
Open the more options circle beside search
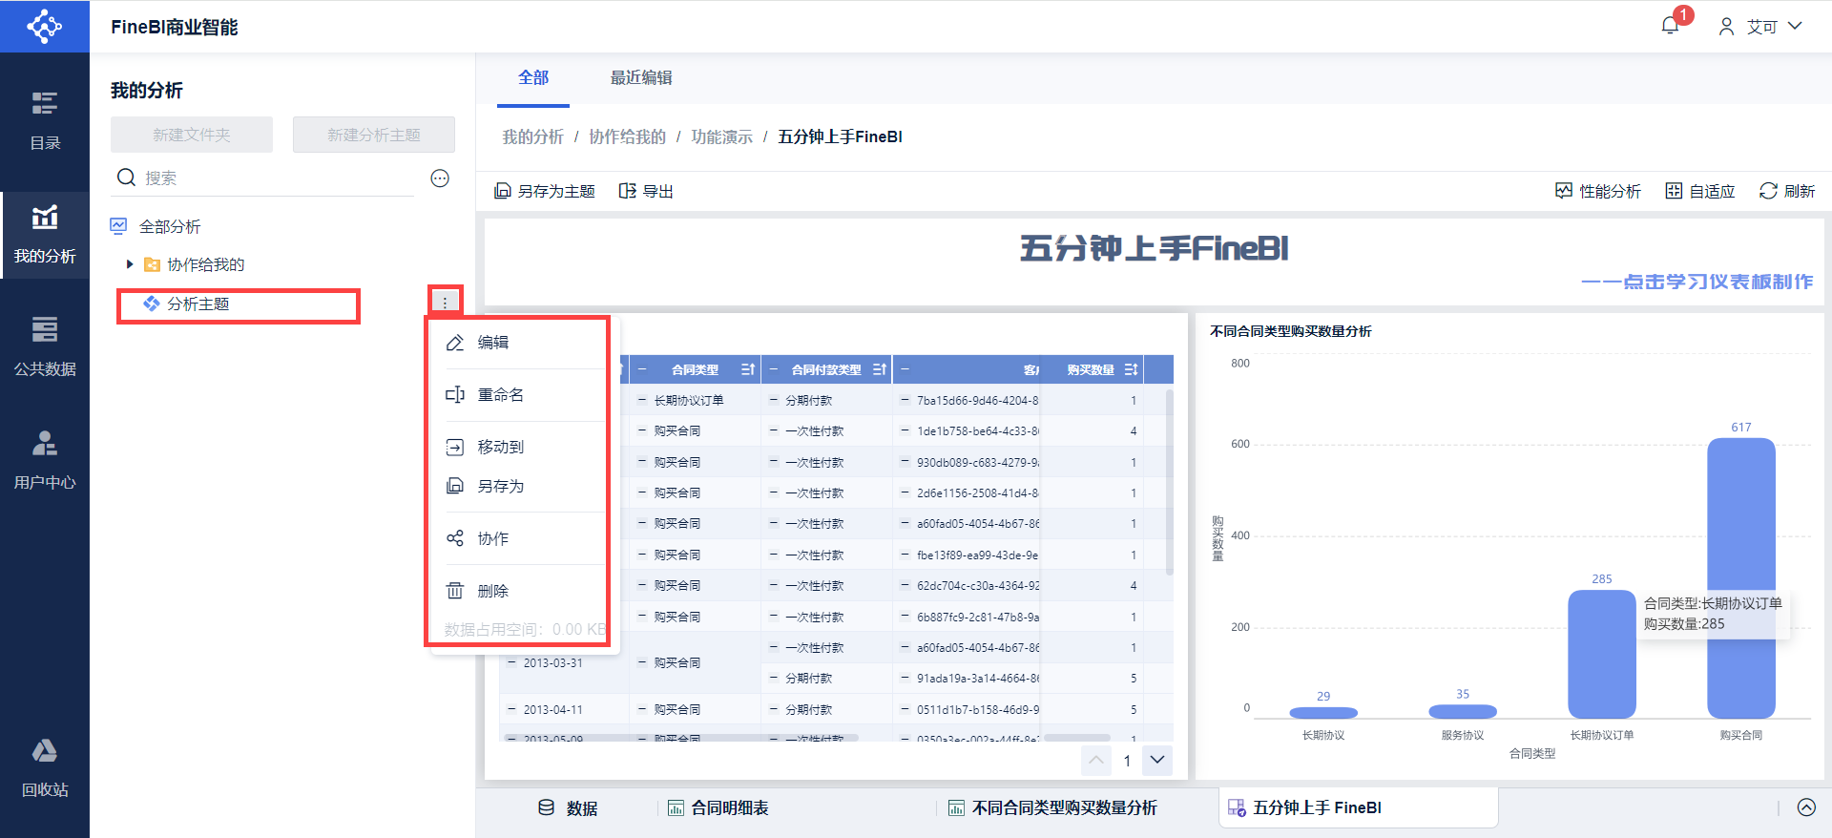click(440, 178)
